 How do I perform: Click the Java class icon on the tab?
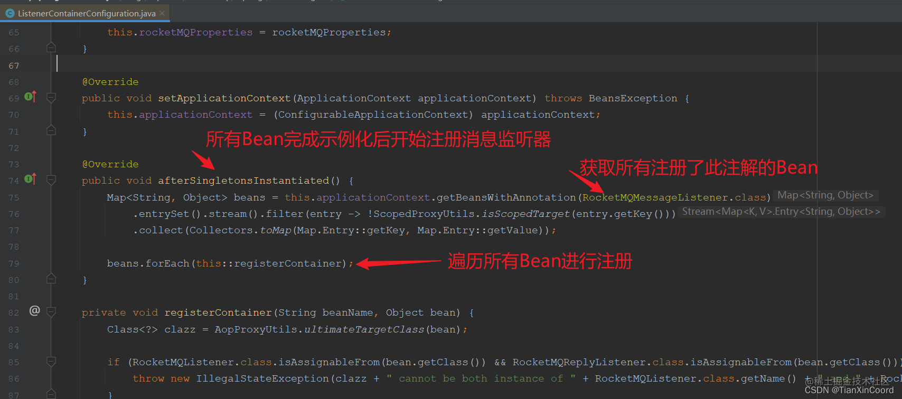(x=10, y=13)
